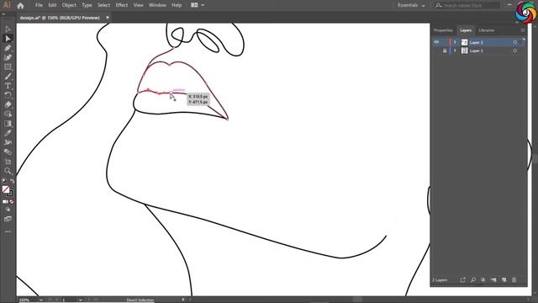Image resolution: width=538 pixels, height=303 pixels.
Task: Select the Rotate tool
Action: click(8, 95)
